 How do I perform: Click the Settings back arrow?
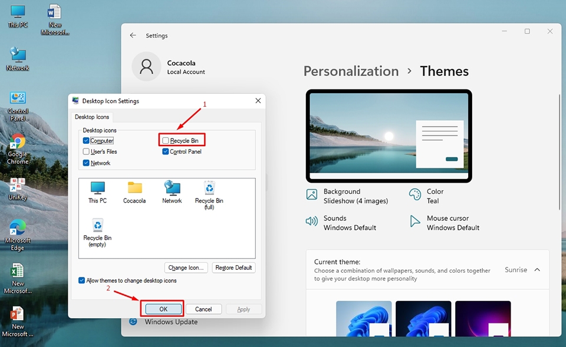click(x=133, y=35)
